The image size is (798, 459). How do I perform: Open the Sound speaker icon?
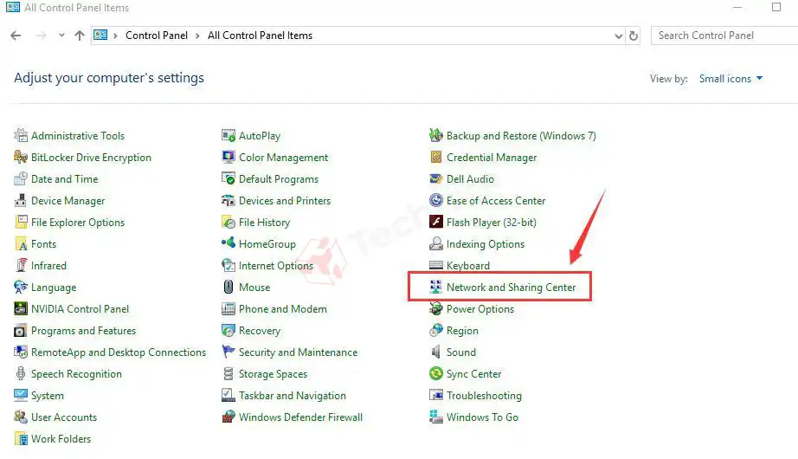coord(436,352)
